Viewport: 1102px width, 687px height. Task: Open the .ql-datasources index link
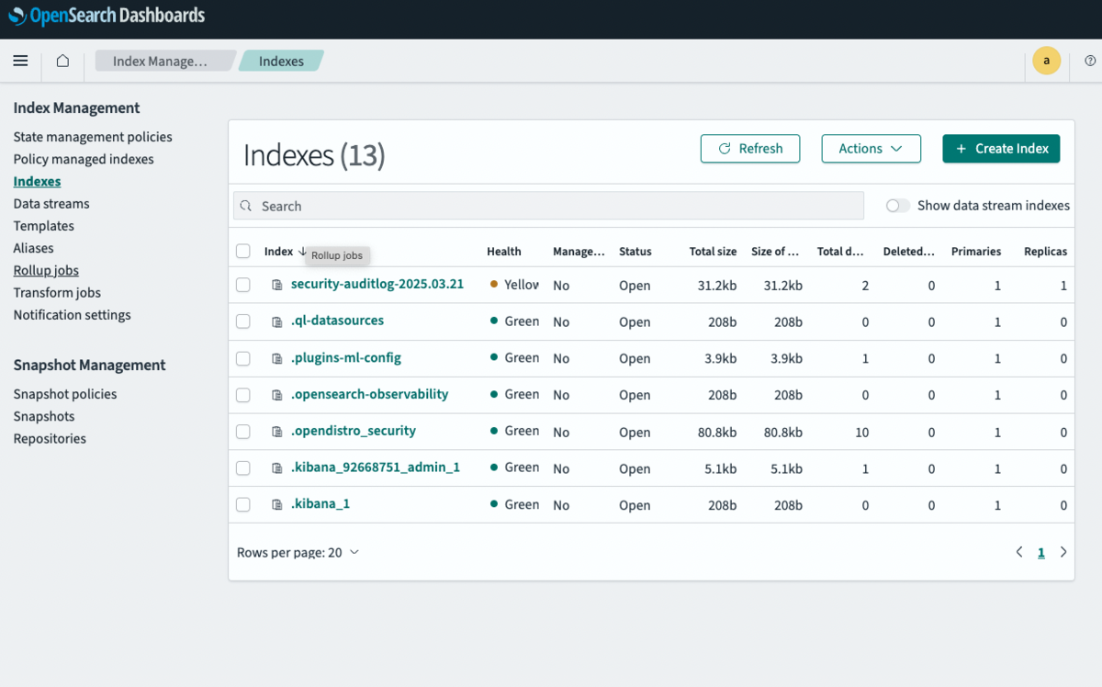click(337, 321)
